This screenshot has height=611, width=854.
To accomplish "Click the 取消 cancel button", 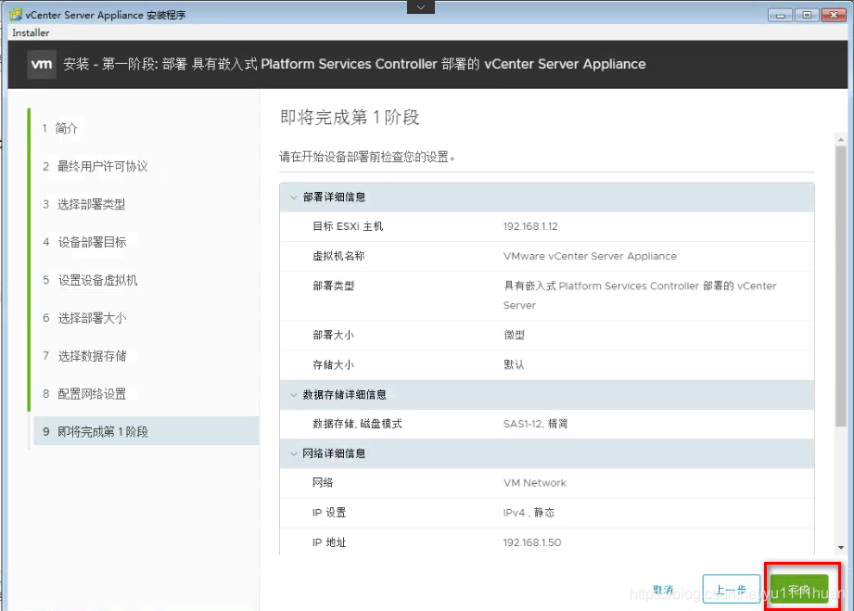I will (663, 590).
